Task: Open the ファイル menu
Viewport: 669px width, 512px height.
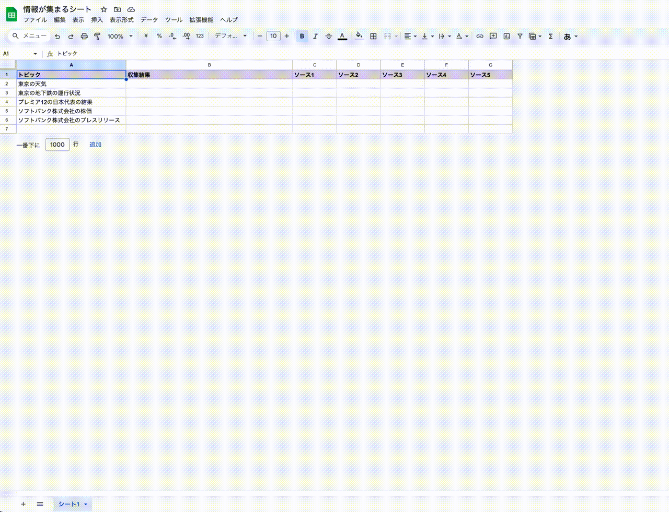Action: pos(35,20)
